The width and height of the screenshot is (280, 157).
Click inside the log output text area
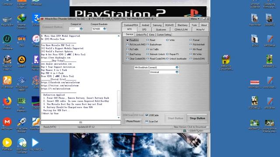pos(79,77)
